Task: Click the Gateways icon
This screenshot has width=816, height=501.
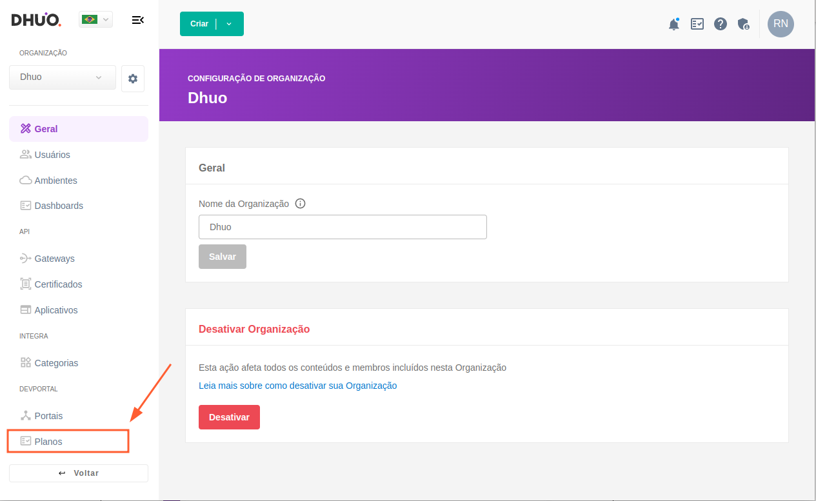Action: click(x=26, y=259)
